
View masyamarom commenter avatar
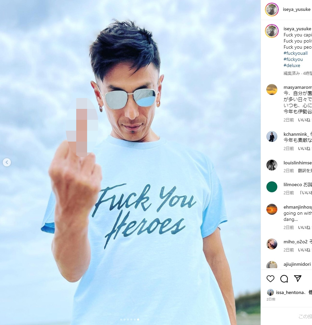272,90
